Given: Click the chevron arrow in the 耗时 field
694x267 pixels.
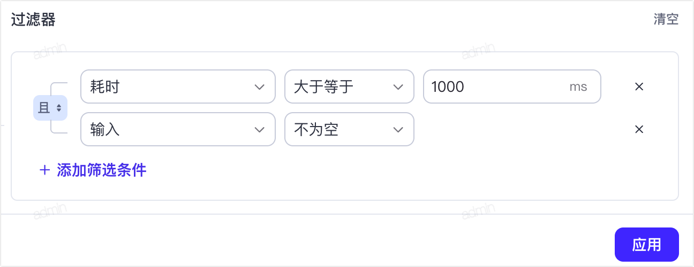Looking at the screenshot, I should (259, 87).
